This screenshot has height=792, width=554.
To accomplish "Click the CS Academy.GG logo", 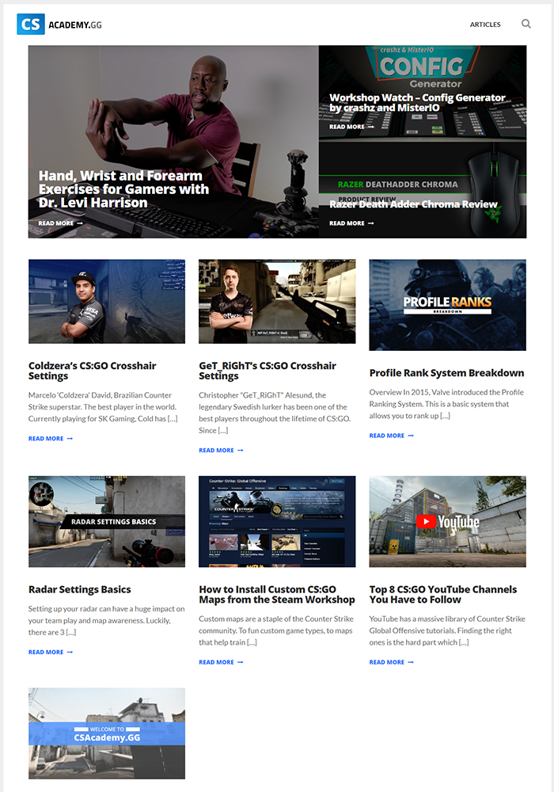I will coord(59,25).
